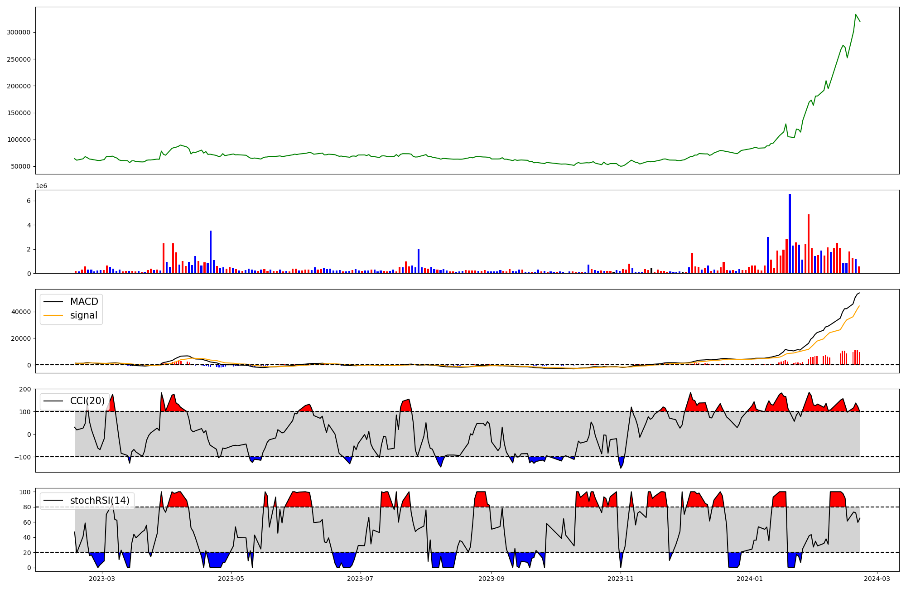
Task: Click the orange signal line legend sample
Action: 53,316
